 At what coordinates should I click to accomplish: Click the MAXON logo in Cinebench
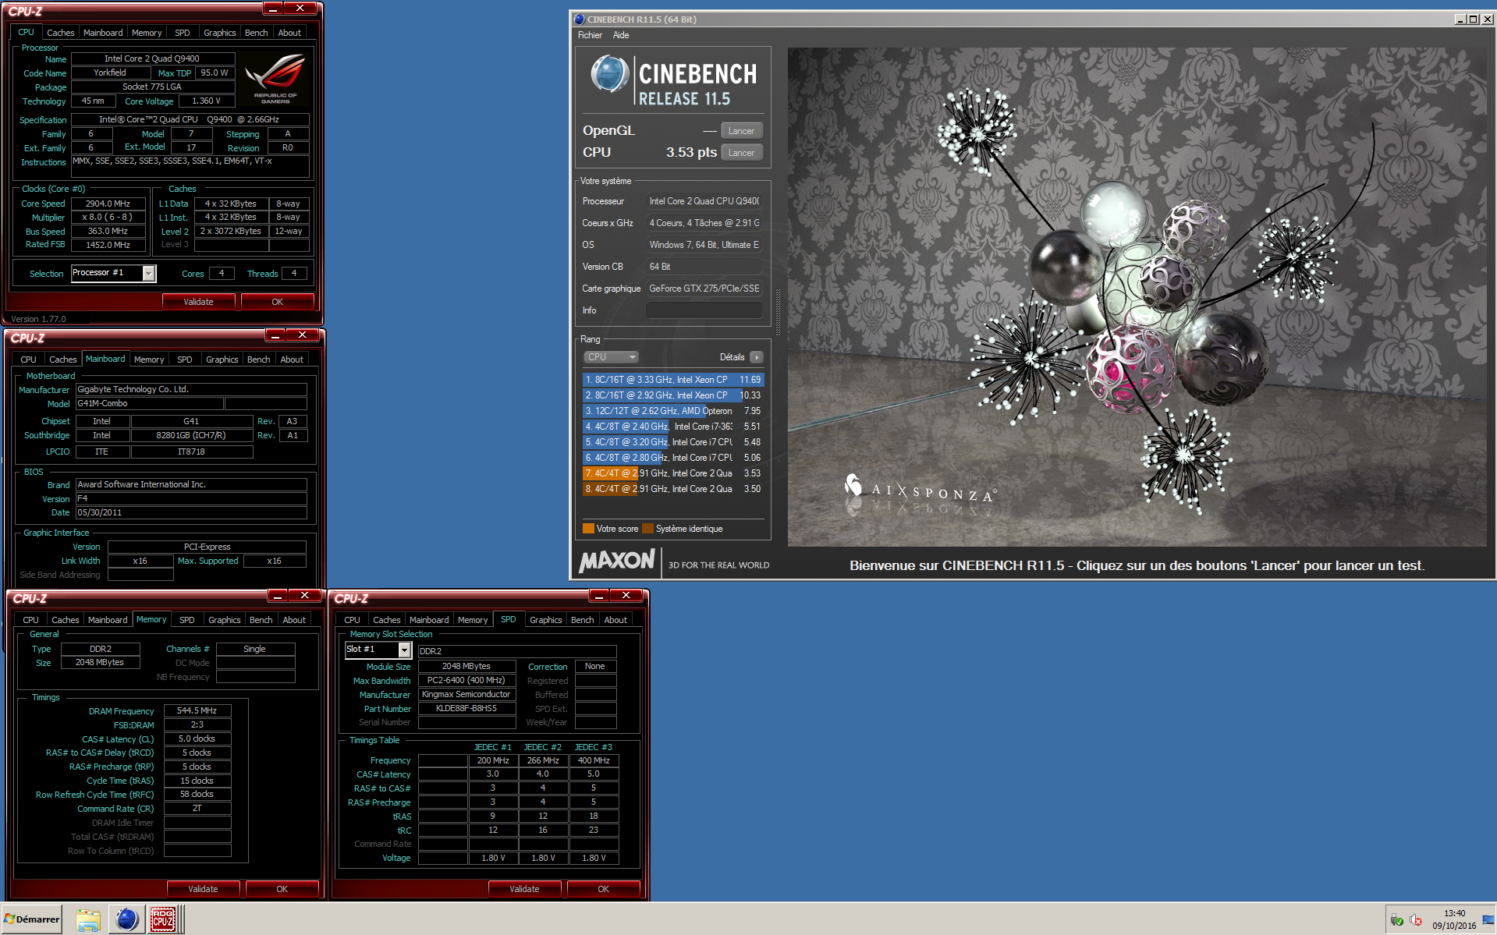(x=617, y=561)
